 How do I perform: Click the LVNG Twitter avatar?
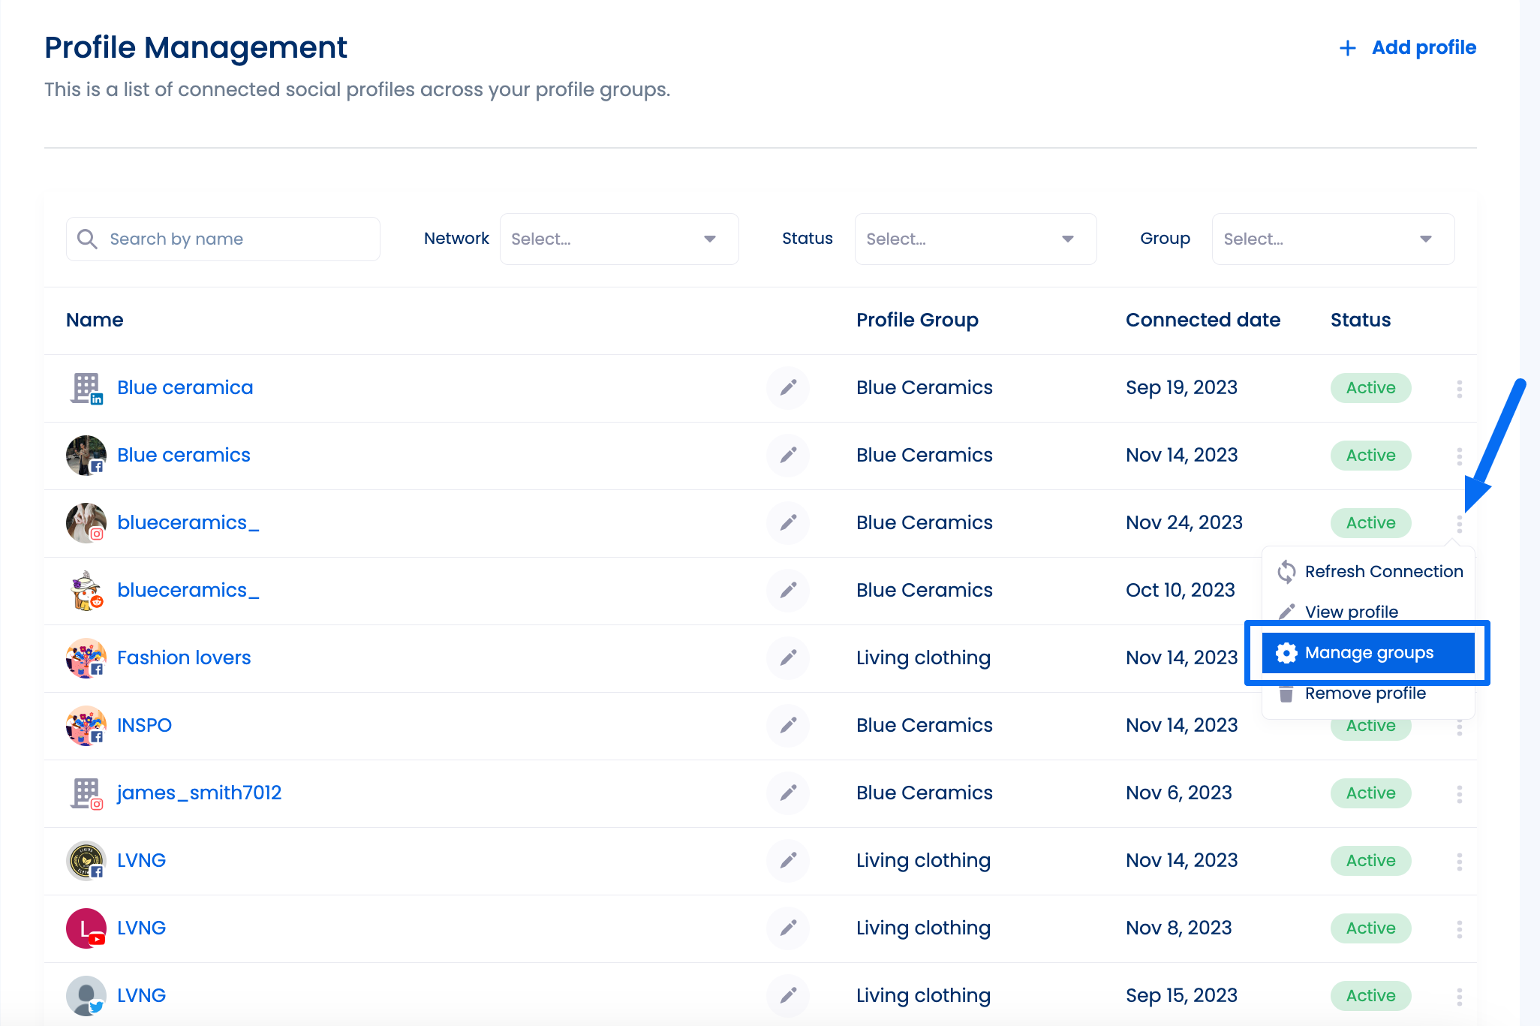point(86,996)
